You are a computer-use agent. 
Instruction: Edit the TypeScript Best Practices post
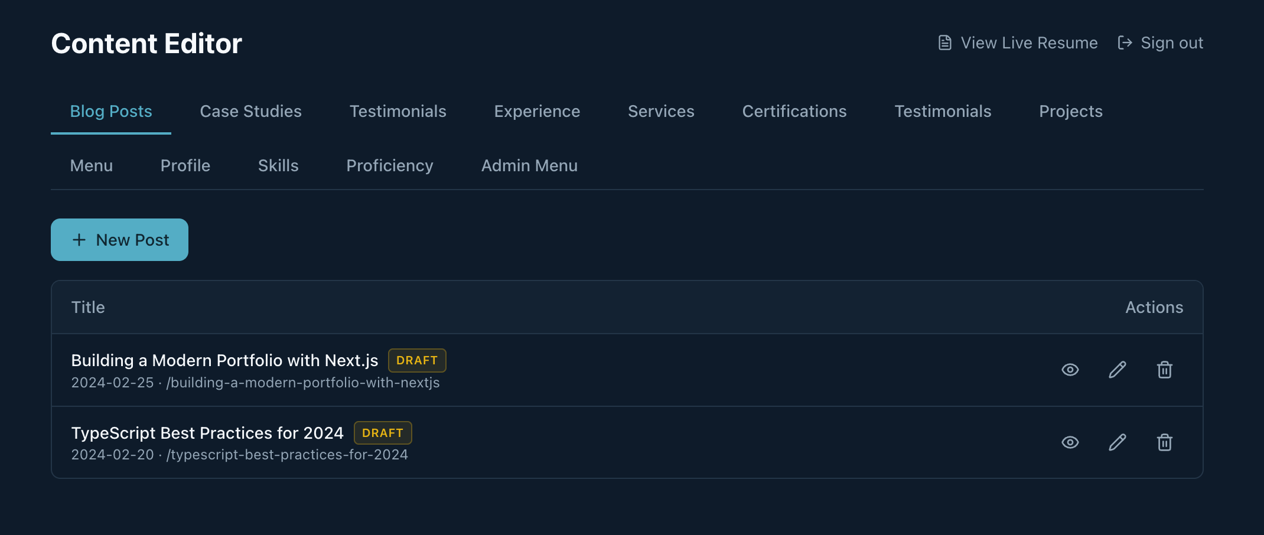[1117, 442]
